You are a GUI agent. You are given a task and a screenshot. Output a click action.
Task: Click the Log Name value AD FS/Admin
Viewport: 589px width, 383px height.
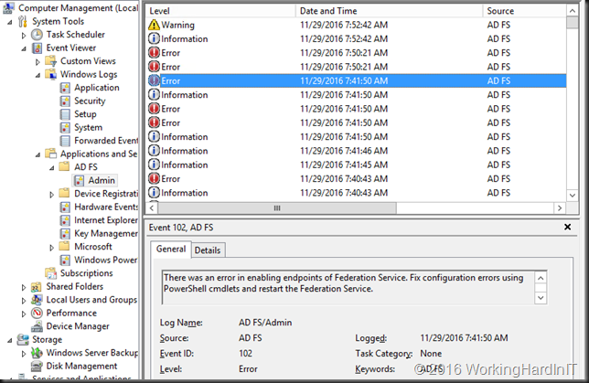[x=265, y=323]
